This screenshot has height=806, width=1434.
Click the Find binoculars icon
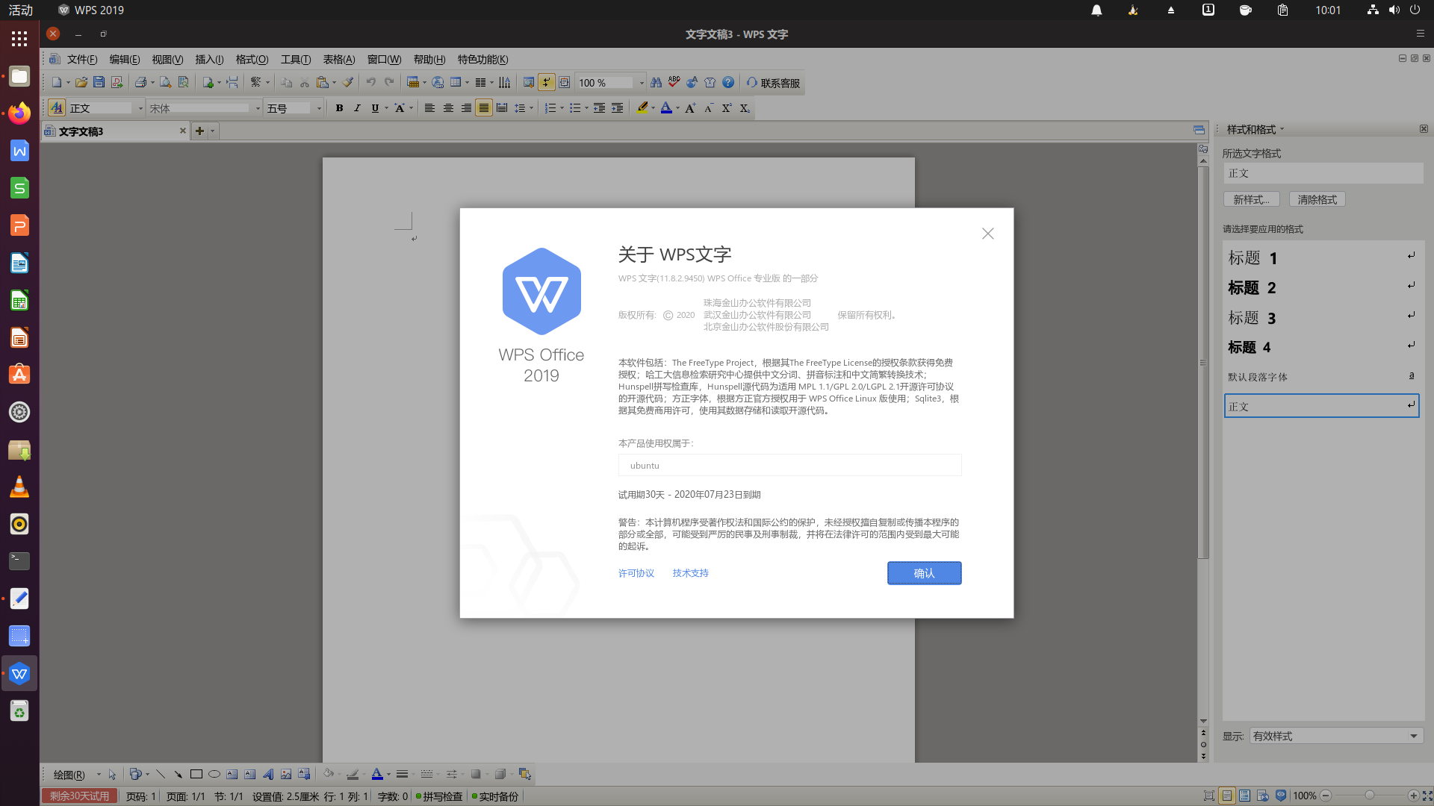657,83
